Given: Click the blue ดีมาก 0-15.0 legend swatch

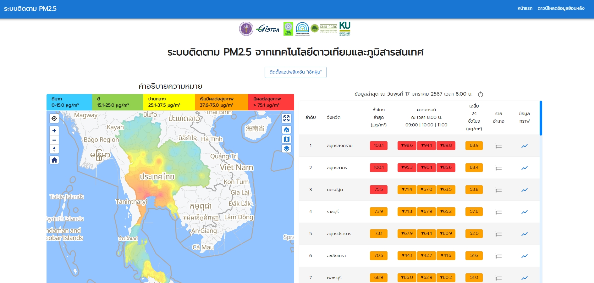Looking at the screenshot, I should 69,102.
